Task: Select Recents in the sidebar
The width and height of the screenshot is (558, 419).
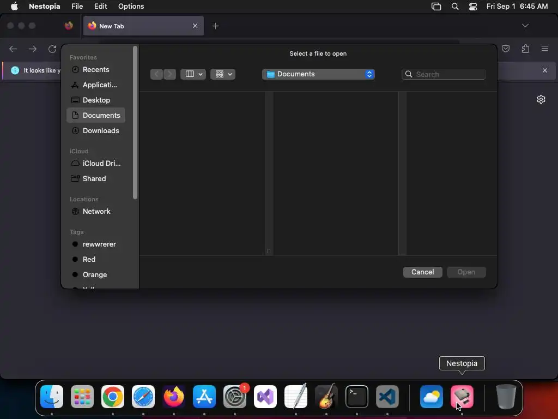Action: pos(96,69)
